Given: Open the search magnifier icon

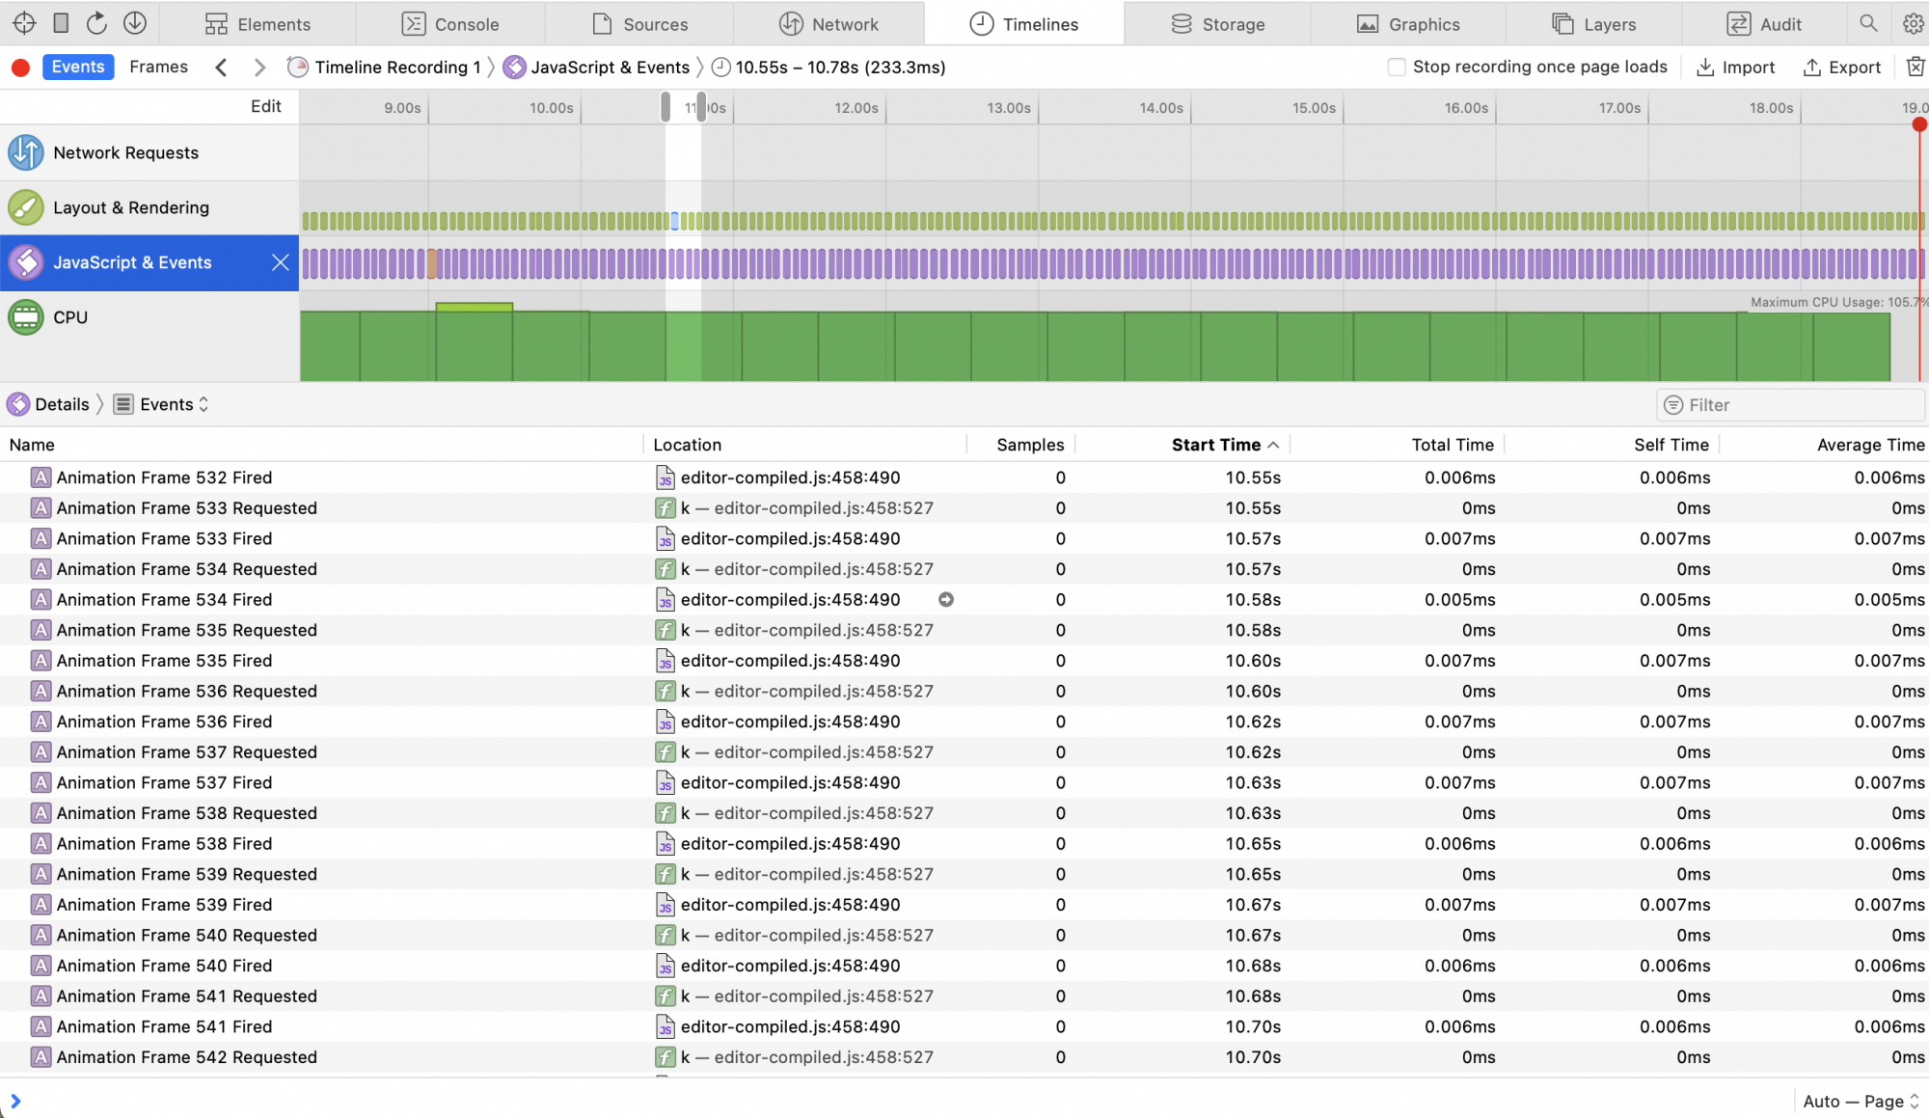Looking at the screenshot, I should [x=1868, y=23].
